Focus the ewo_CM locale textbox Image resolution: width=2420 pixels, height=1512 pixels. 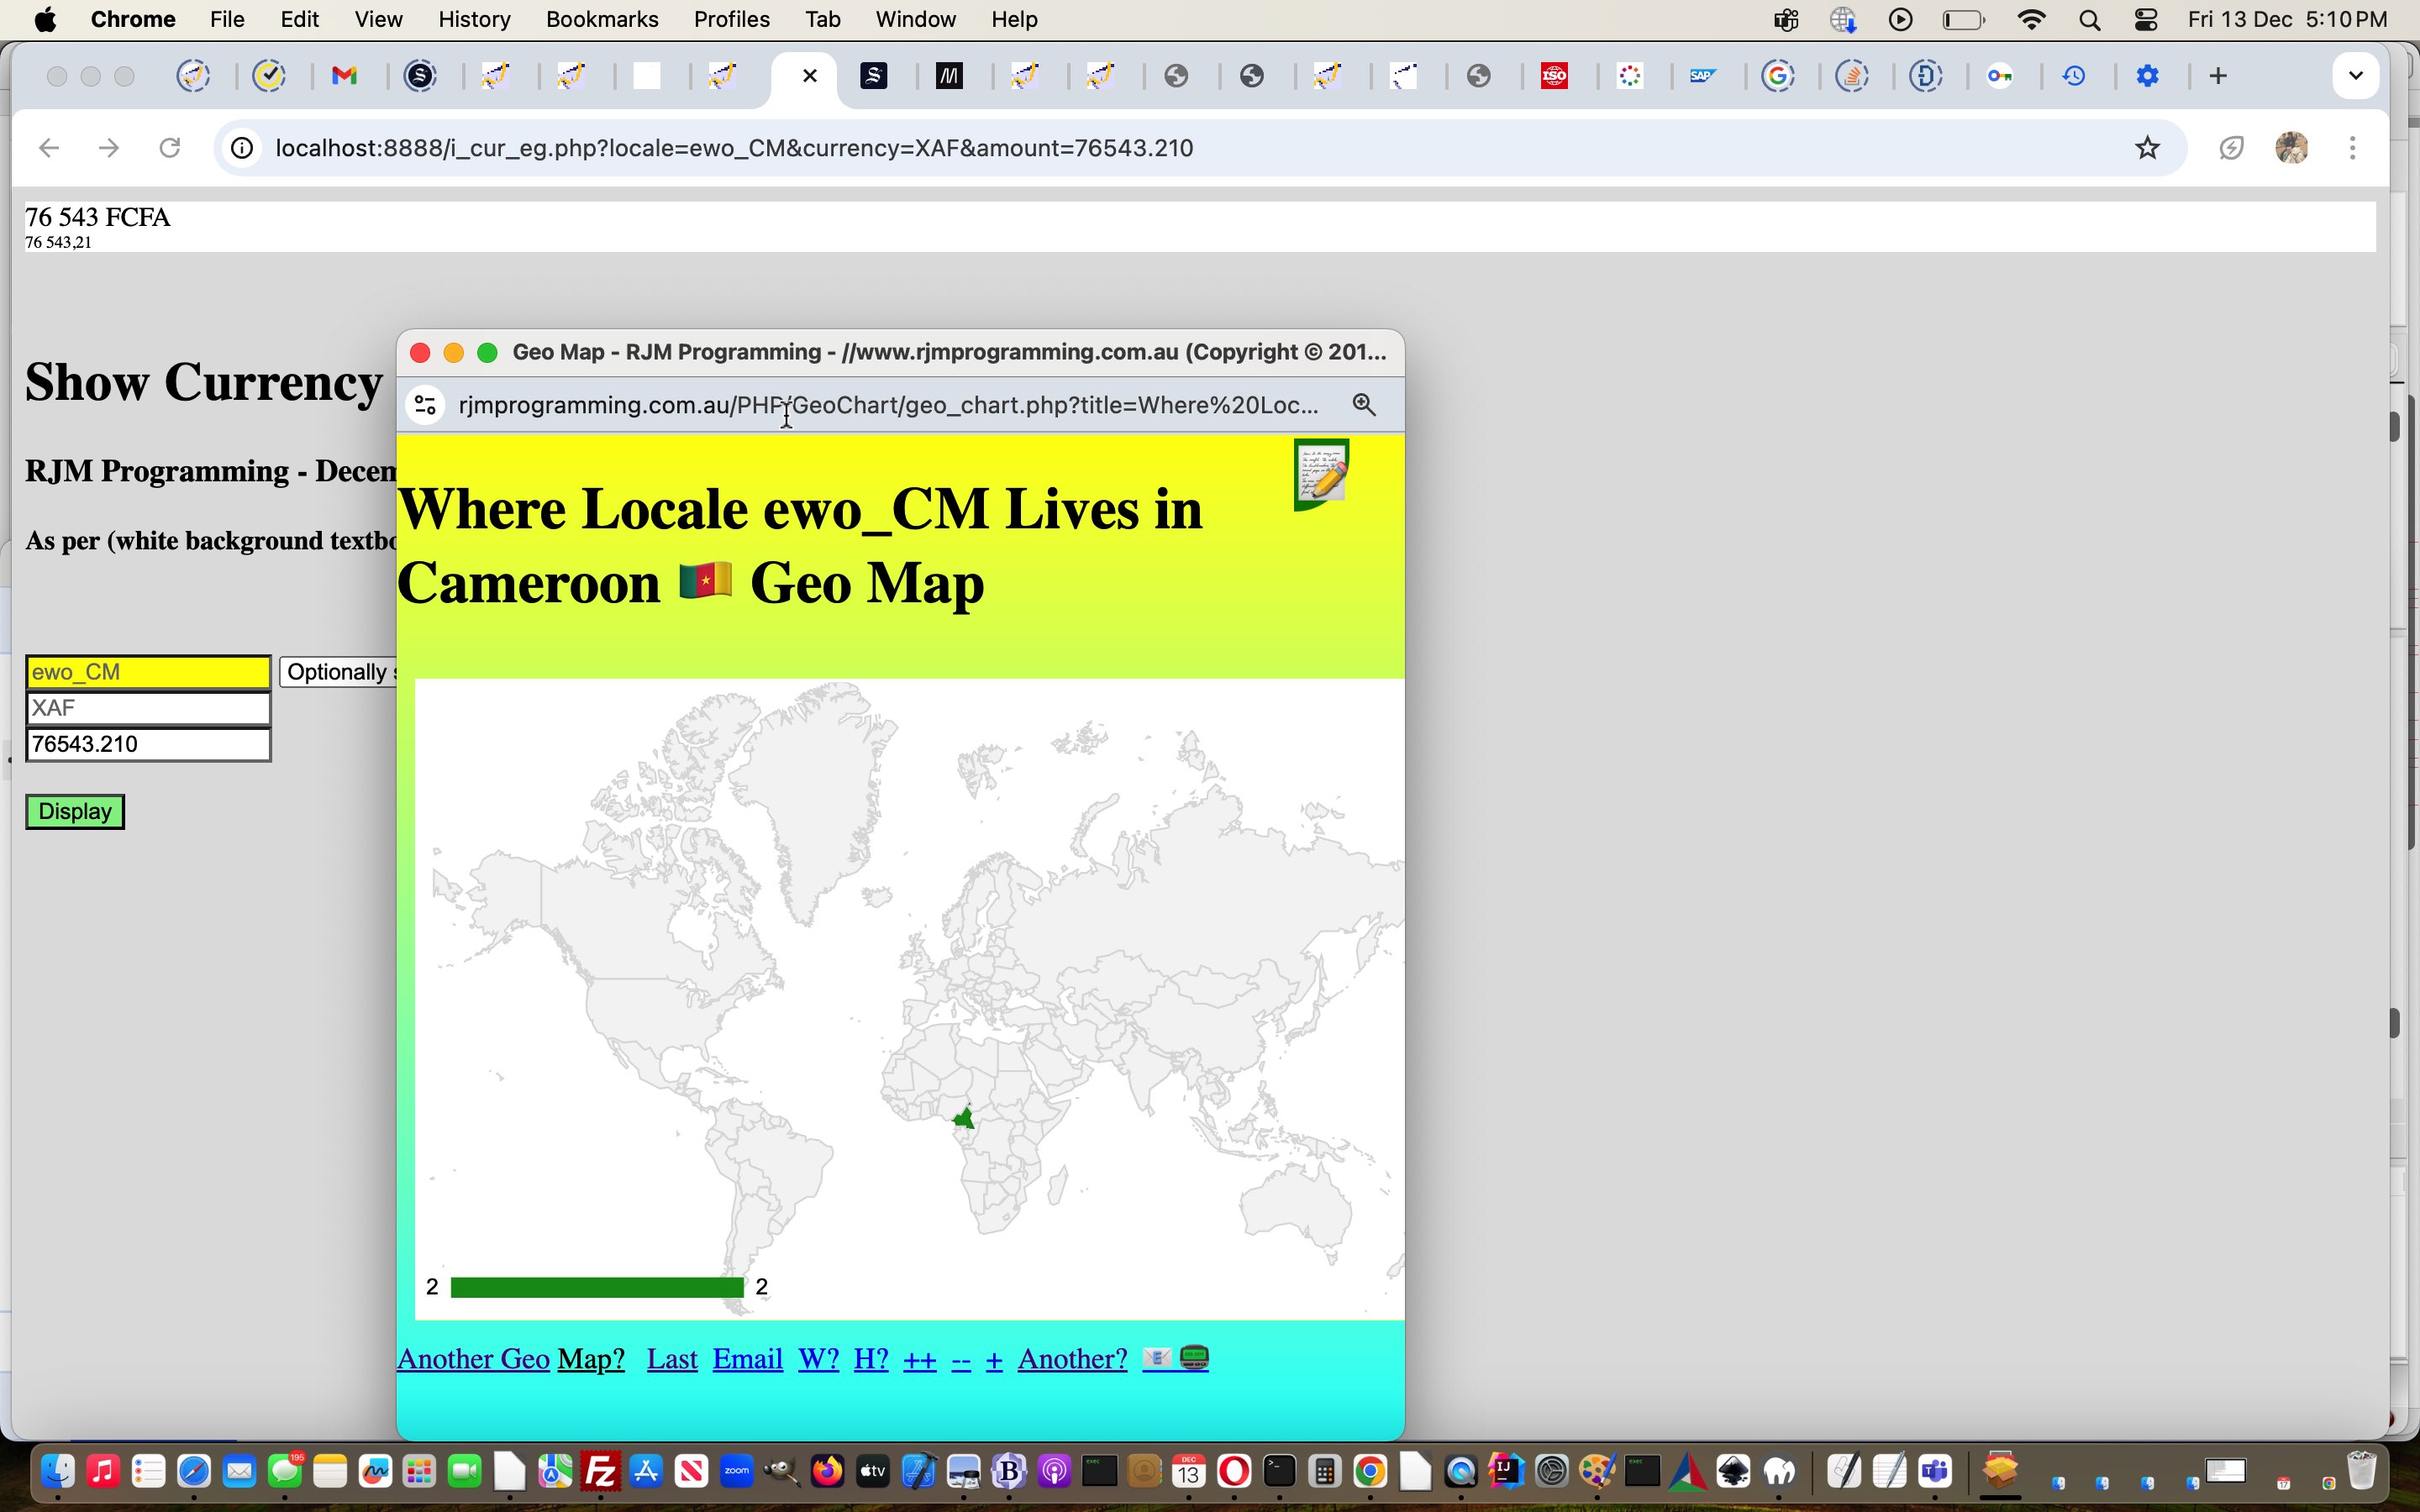point(148,672)
